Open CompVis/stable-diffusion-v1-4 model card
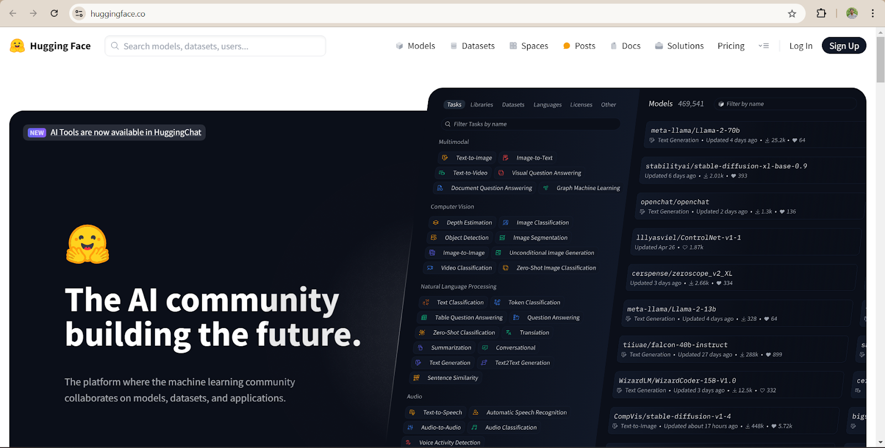 (x=725, y=420)
